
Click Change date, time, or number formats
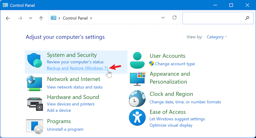tap(185, 102)
